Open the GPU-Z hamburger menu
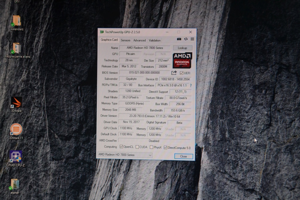The height and width of the screenshot is (200, 300). (192, 39)
